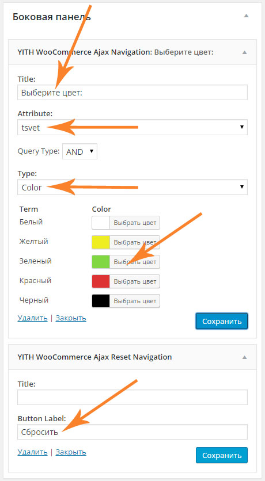Click Выбрать цвет button for Красный term
Screen dimensions: 265x481
[135, 281]
